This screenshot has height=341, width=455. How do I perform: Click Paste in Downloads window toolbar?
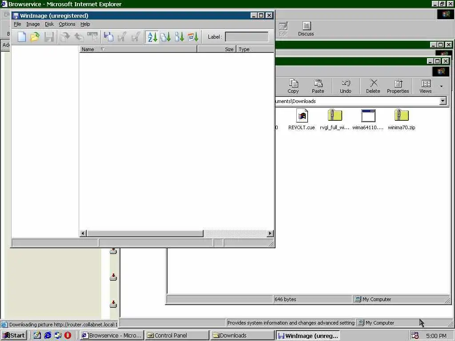[x=318, y=86]
